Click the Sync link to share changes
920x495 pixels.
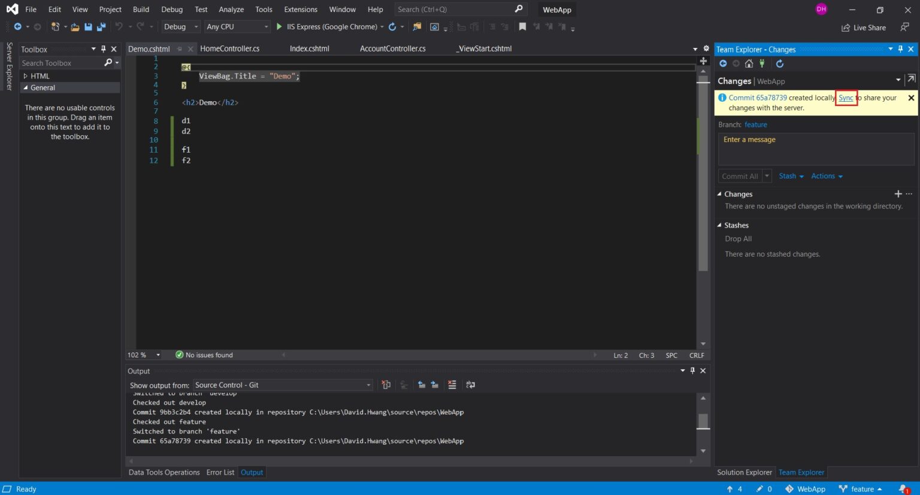pos(846,98)
